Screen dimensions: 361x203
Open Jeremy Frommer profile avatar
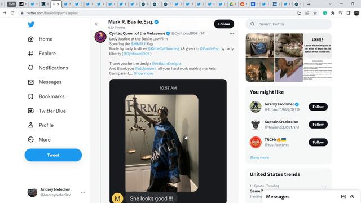click(x=256, y=107)
